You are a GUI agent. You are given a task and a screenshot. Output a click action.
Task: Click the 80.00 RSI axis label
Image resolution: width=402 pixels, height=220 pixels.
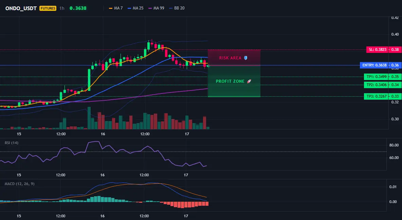(x=394, y=145)
